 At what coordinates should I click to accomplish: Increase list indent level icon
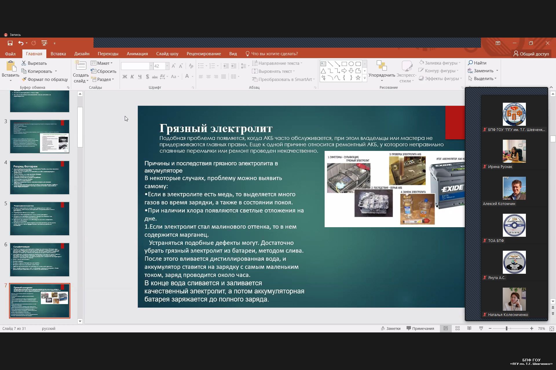[234, 66]
